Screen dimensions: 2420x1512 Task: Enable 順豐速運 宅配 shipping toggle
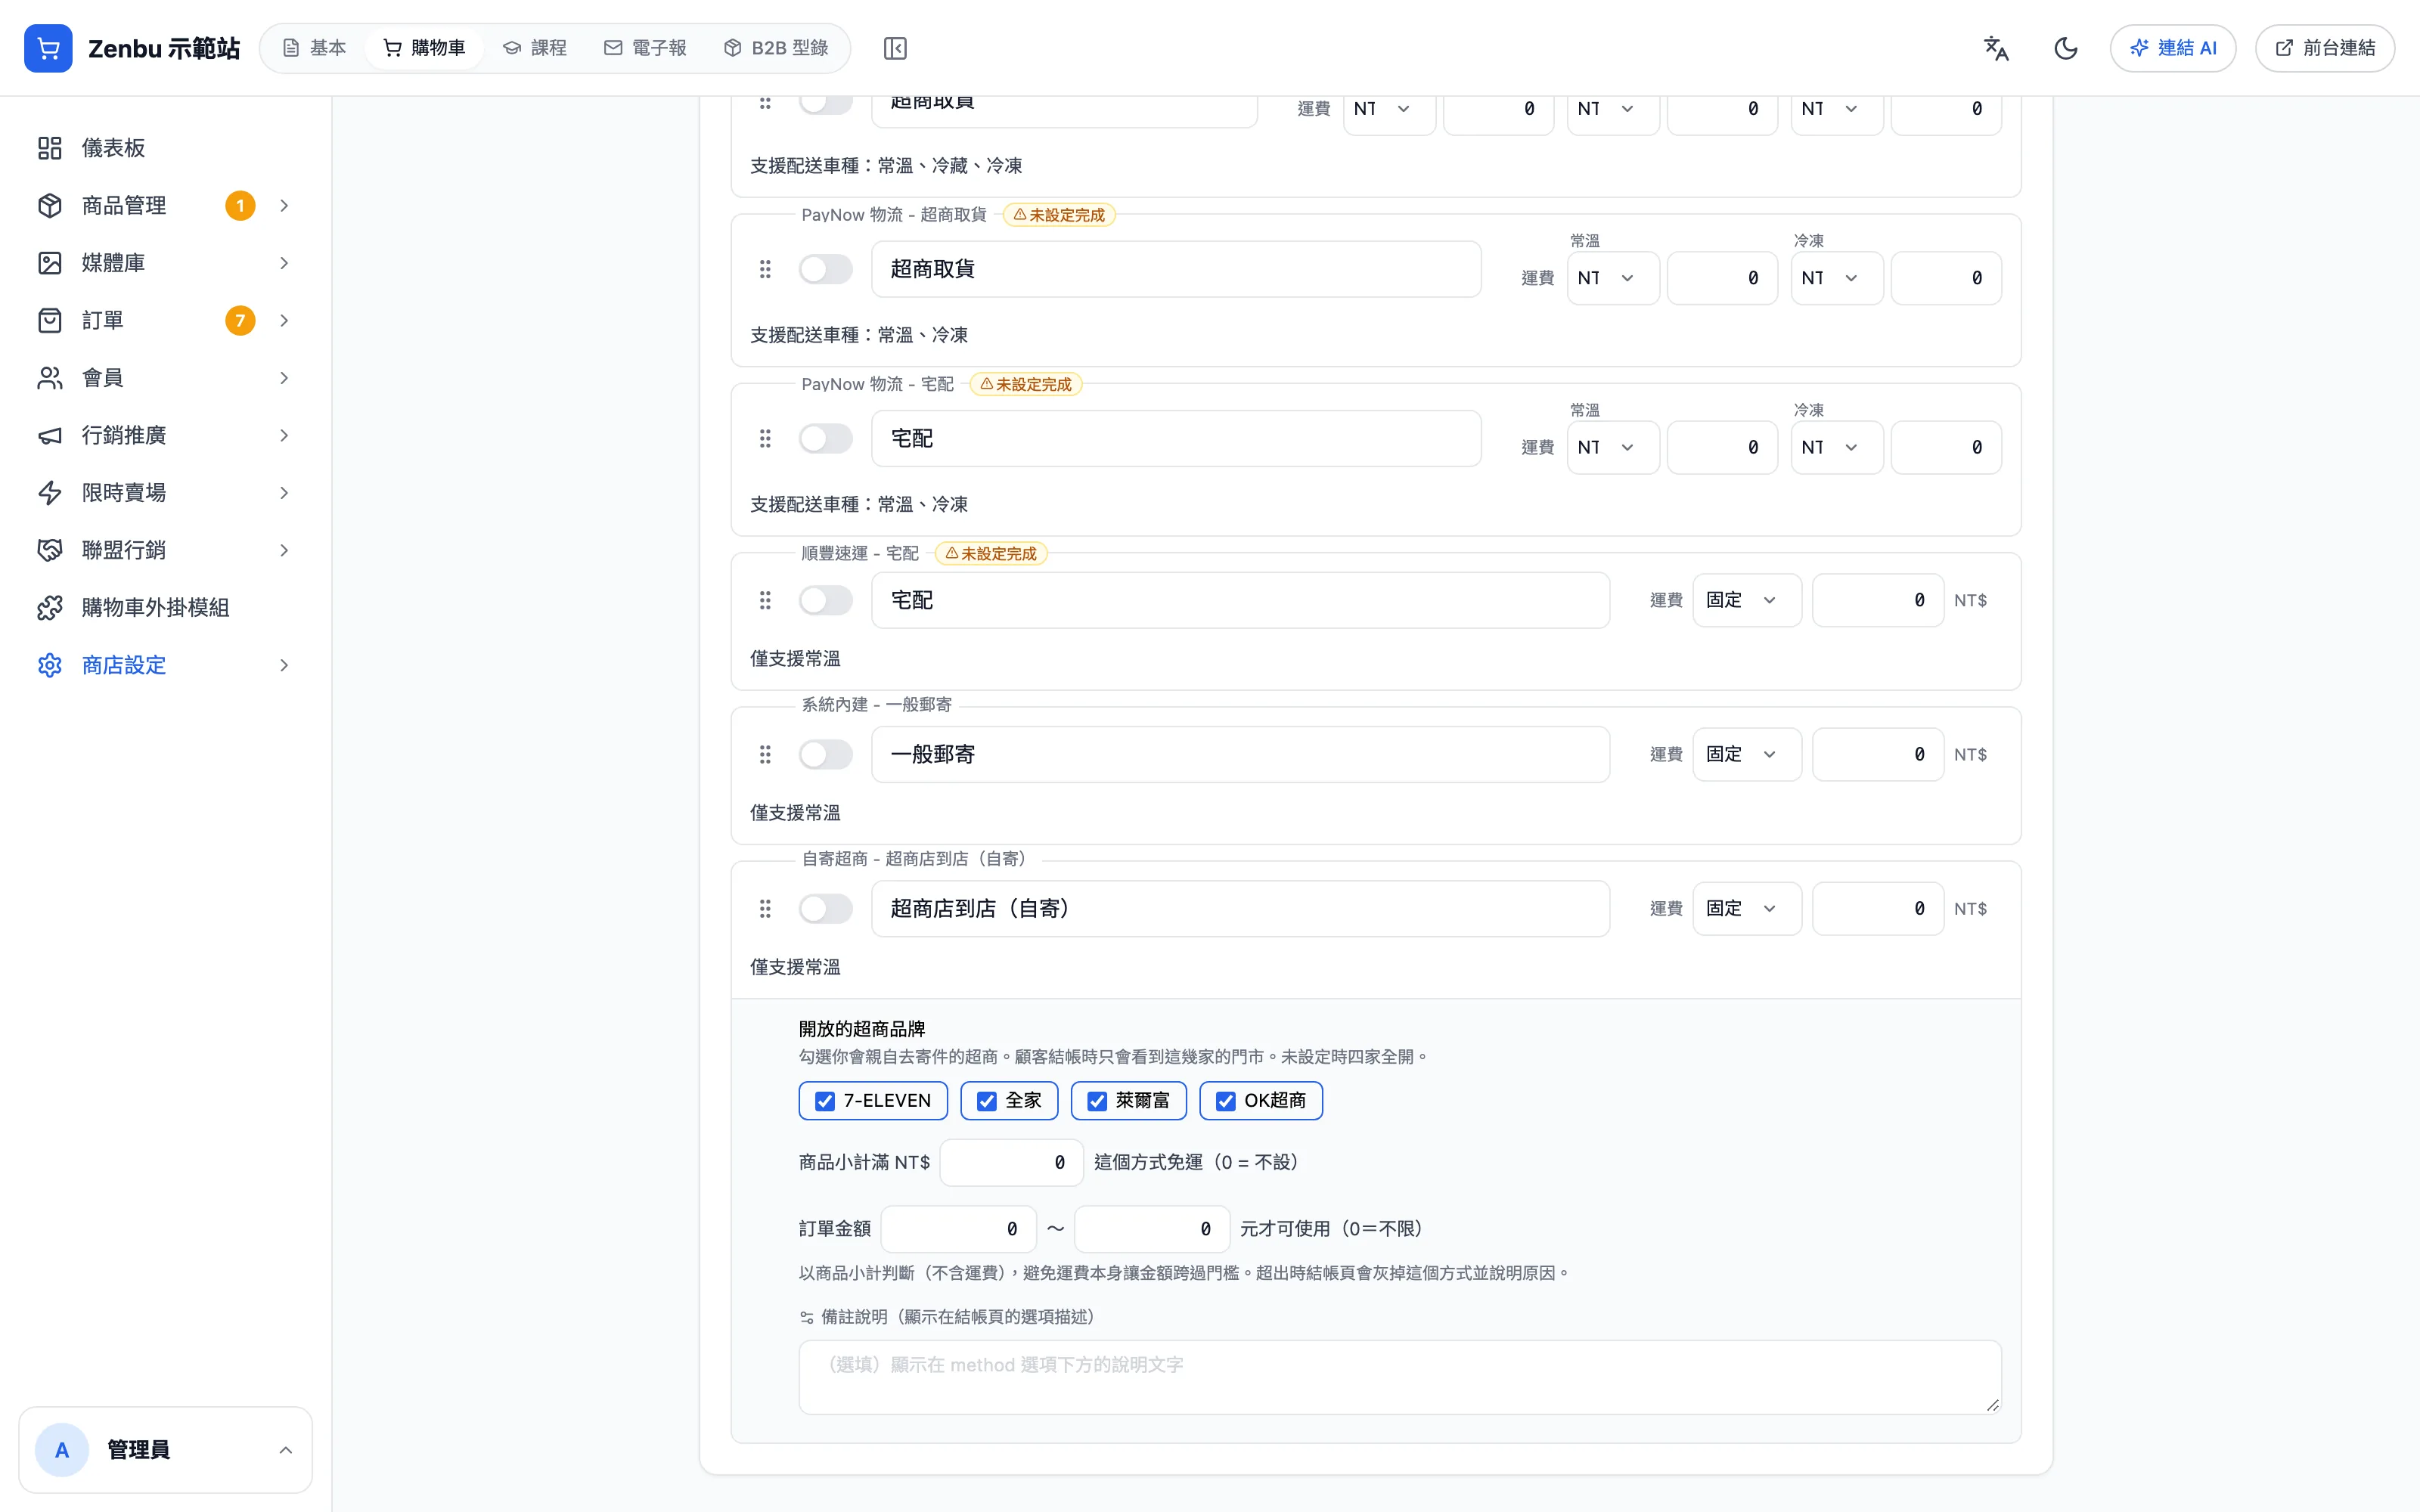tap(825, 600)
